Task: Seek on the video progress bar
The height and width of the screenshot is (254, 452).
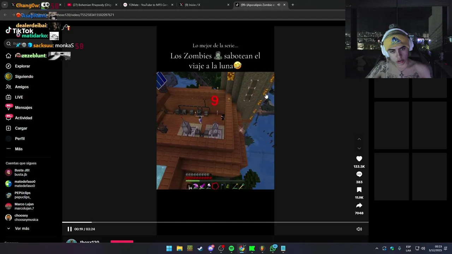Action: [215, 222]
